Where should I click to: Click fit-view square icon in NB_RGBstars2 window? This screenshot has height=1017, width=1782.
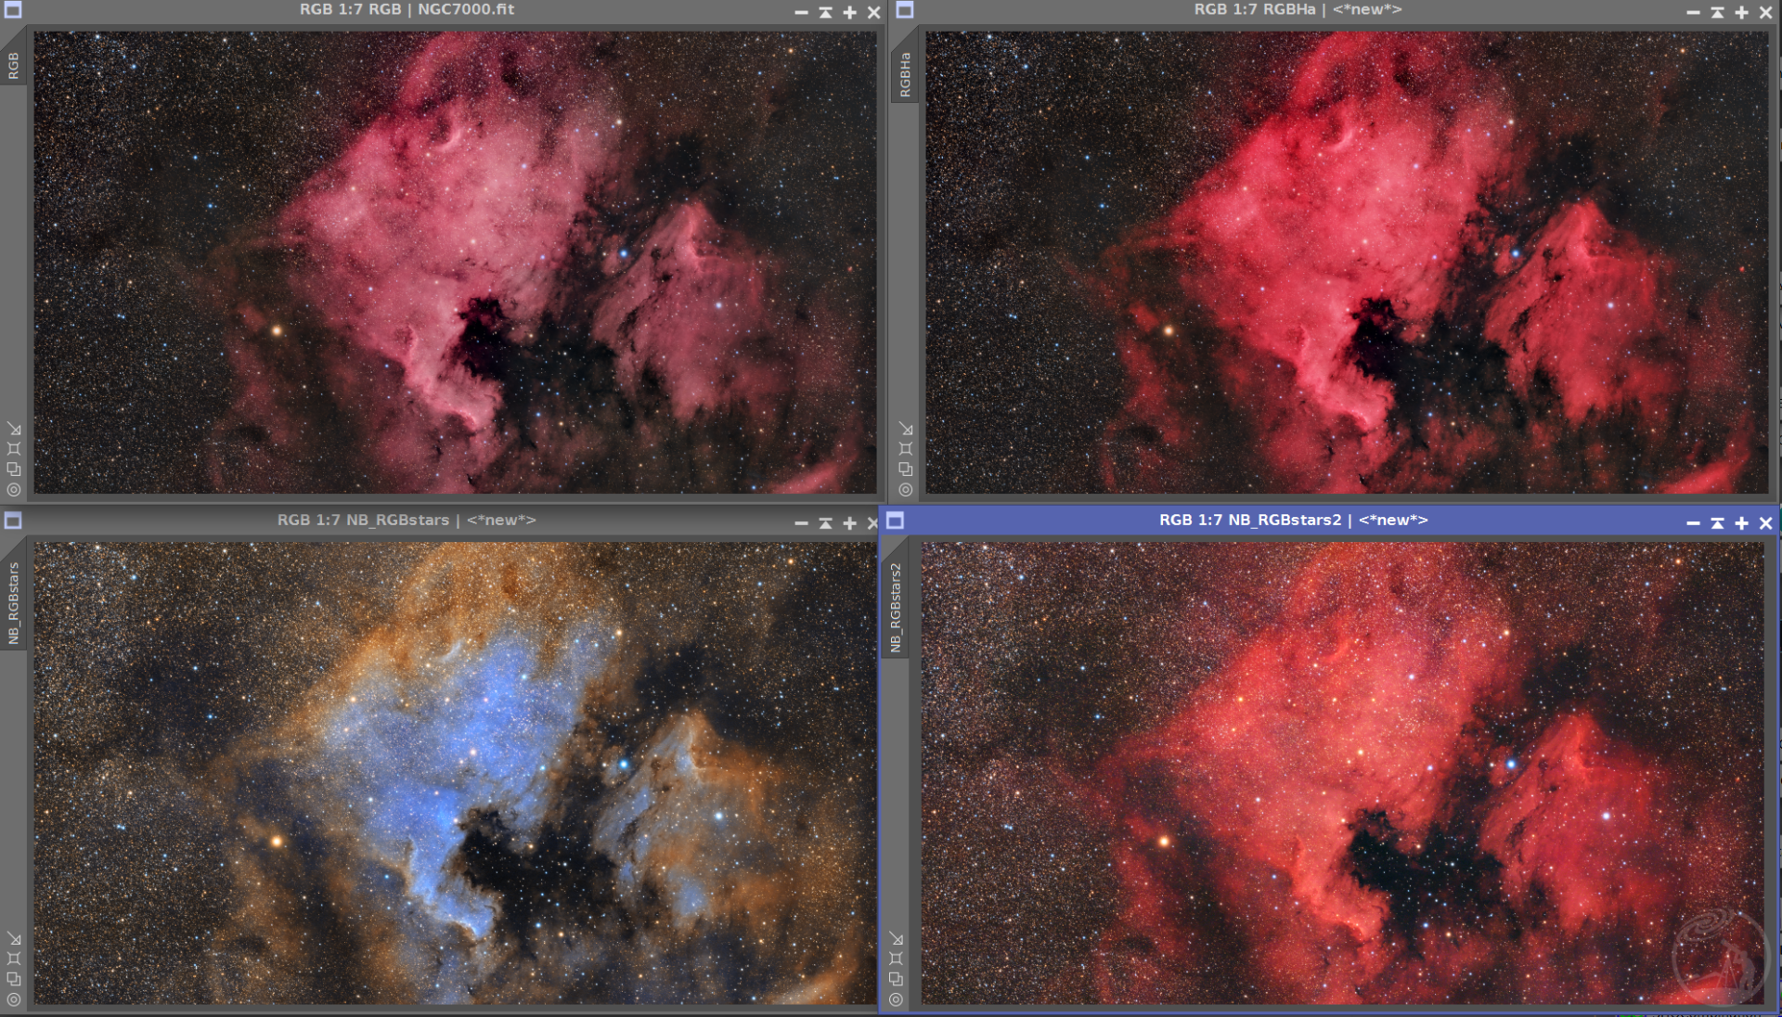896,959
